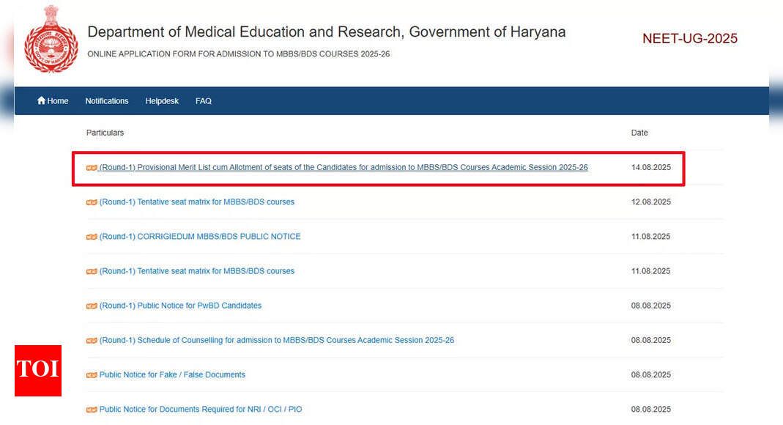Image resolution: width=783 pixels, height=425 pixels.
Task: Click the date 12.08.2025
Action: pyautogui.click(x=650, y=202)
